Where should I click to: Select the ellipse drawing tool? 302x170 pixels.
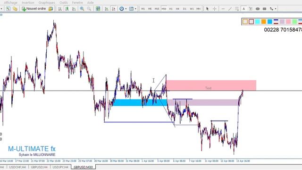tap(258, 8)
